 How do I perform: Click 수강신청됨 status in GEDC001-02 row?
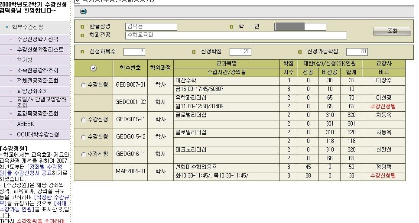point(383,106)
